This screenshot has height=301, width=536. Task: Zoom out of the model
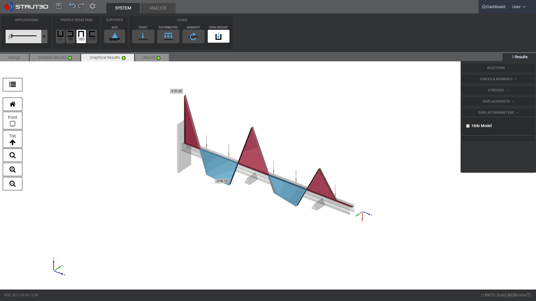click(12, 184)
